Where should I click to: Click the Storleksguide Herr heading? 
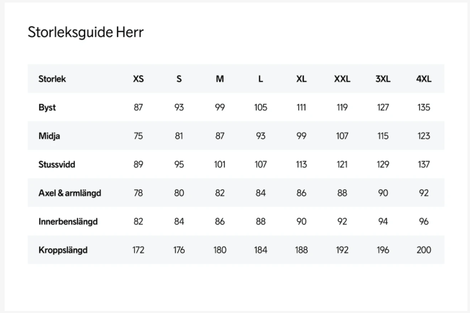pos(85,32)
